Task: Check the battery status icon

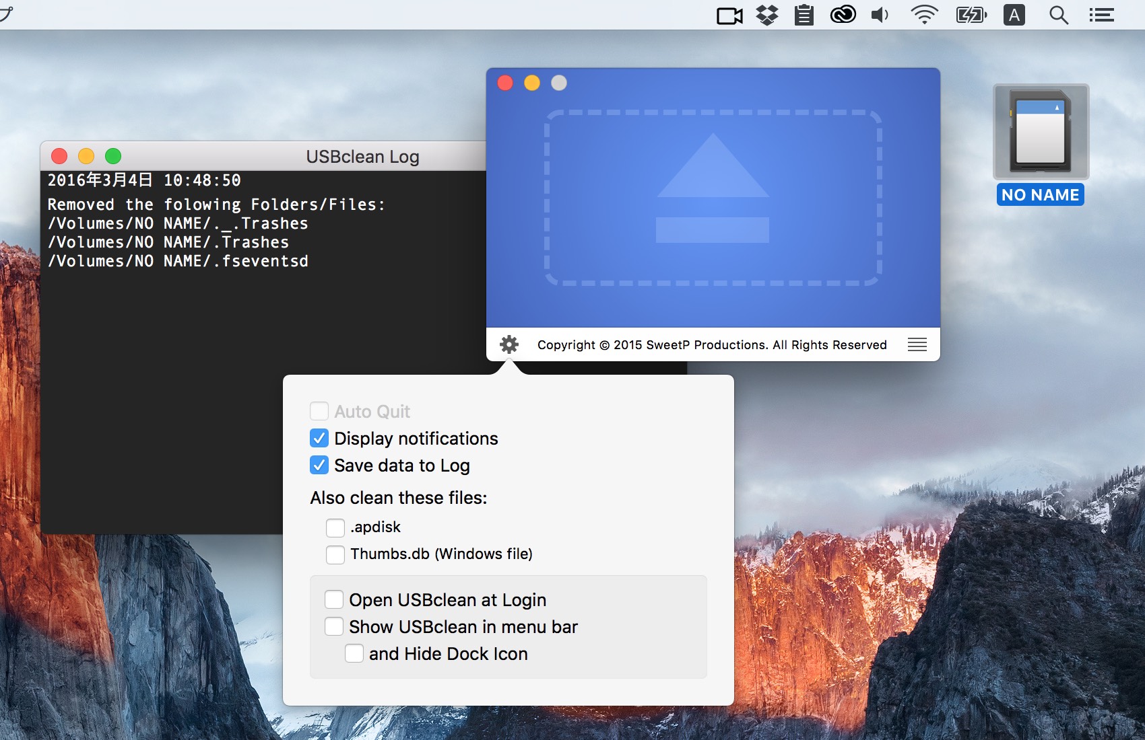Action: tap(972, 15)
